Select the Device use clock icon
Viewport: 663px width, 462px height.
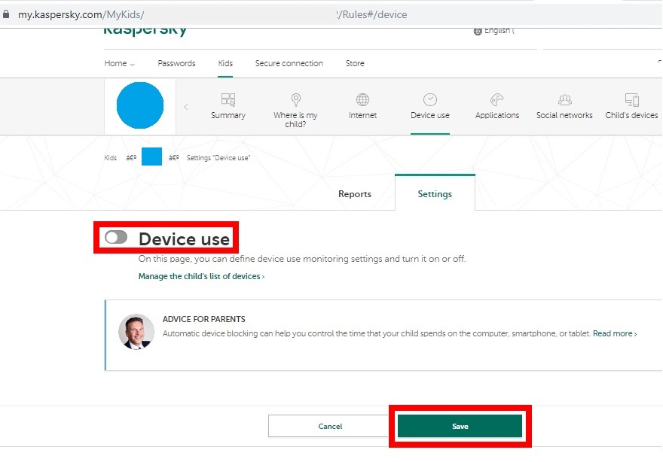[429, 99]
